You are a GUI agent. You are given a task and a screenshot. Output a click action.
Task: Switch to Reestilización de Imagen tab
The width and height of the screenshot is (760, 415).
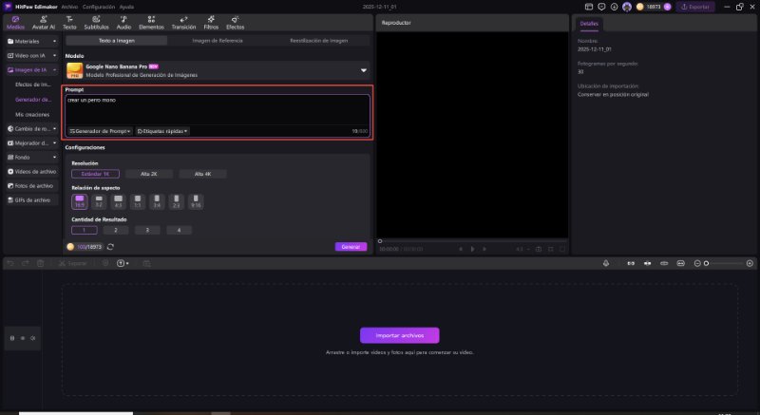[319, 41]
